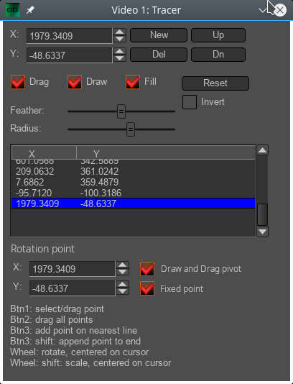Click the Del button
Image resolution: width=293 pixels, height=384 pixels.
click(159, 55)
